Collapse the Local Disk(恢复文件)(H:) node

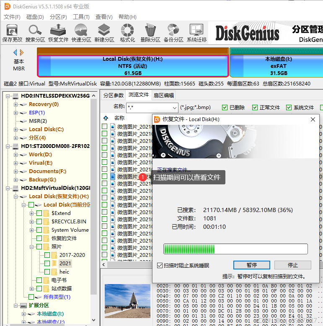pos(16,197)
